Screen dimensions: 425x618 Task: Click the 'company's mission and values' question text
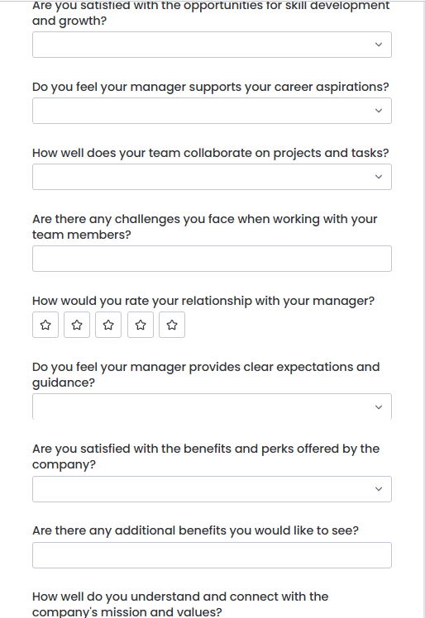(x=180, y=604)
